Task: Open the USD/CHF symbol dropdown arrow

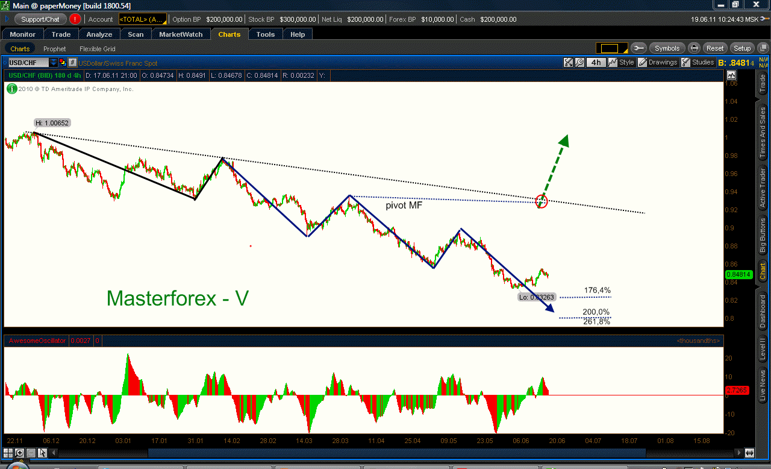Action: (x=54, y=62)
